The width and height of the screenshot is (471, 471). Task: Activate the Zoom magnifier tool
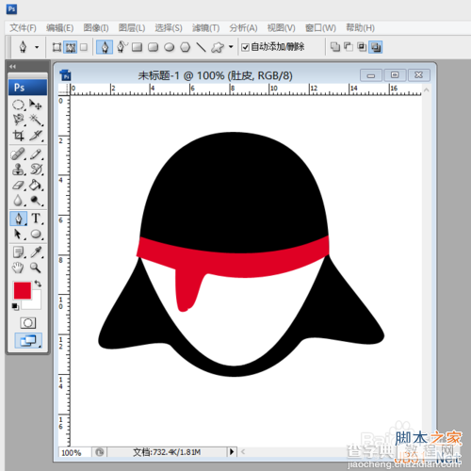pyautogui.click(x=36, y=268)
